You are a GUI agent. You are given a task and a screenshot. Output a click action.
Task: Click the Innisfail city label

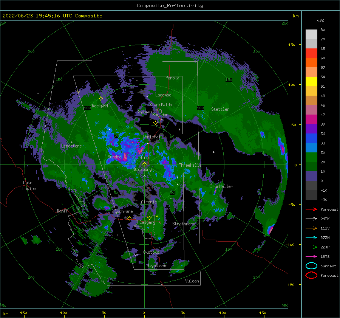coord(153,137)
